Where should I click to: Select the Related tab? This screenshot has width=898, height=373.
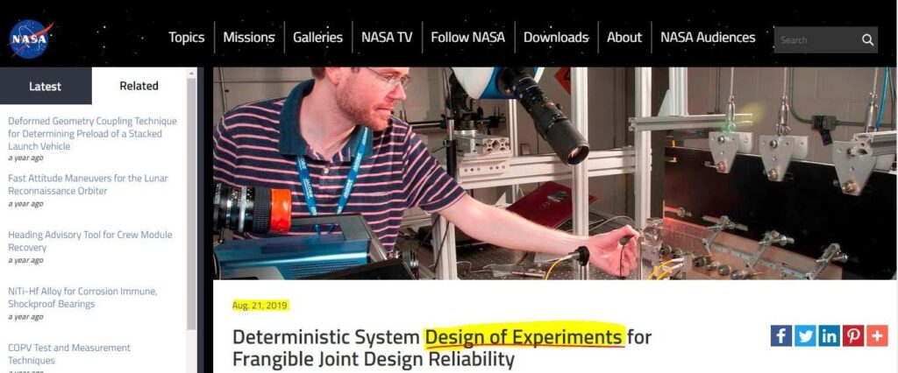pyautogui.click(x=139, y=86)
